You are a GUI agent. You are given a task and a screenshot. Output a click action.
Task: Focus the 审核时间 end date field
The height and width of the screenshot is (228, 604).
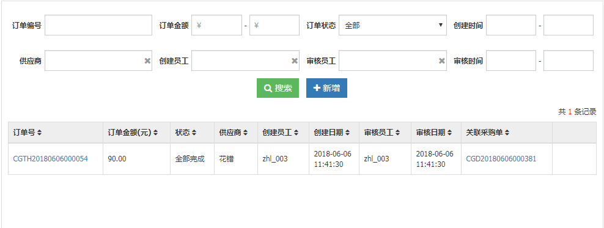568,61
